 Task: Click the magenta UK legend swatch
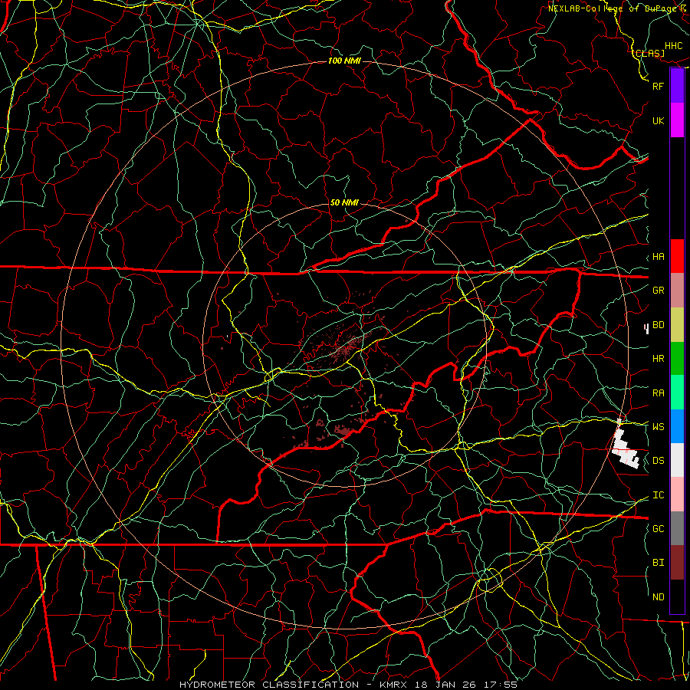click(x=677, y=120)
